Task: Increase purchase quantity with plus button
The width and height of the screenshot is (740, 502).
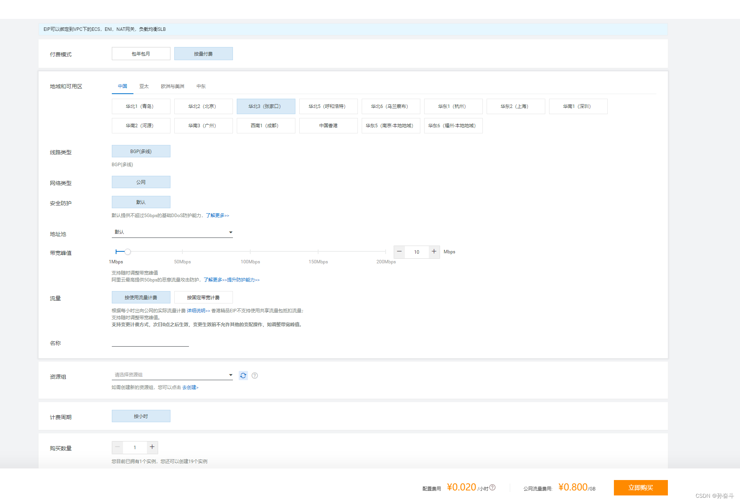Action: 152,447
